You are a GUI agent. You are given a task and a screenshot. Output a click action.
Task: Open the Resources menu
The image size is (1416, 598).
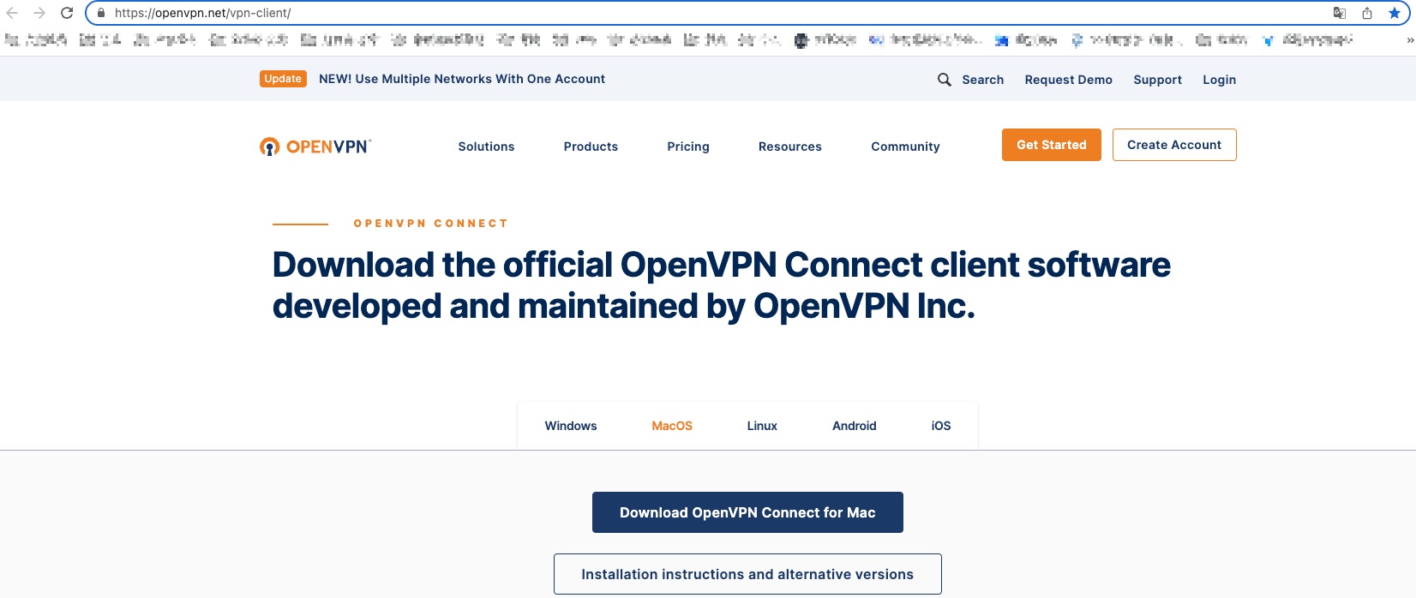[x=790, y=147]
